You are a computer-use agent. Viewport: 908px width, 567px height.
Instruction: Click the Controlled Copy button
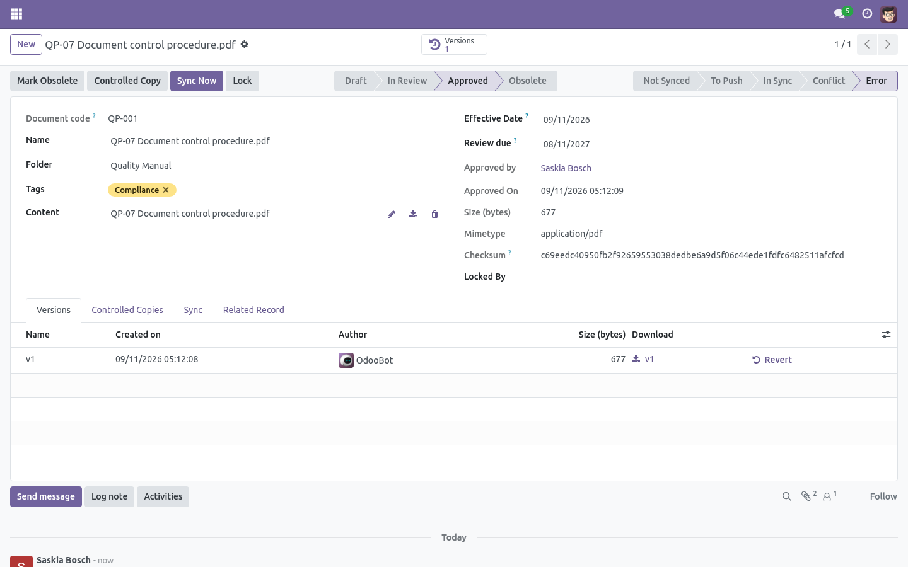127,81
